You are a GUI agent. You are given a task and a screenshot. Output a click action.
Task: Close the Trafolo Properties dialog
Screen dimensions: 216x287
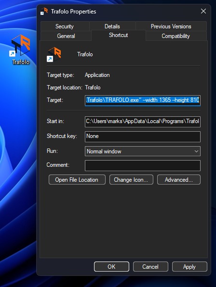pos(203,12)
